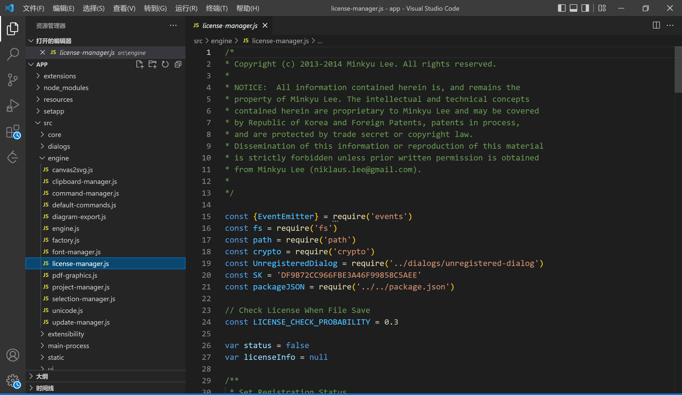Expand the core folder

click(106, 135)
